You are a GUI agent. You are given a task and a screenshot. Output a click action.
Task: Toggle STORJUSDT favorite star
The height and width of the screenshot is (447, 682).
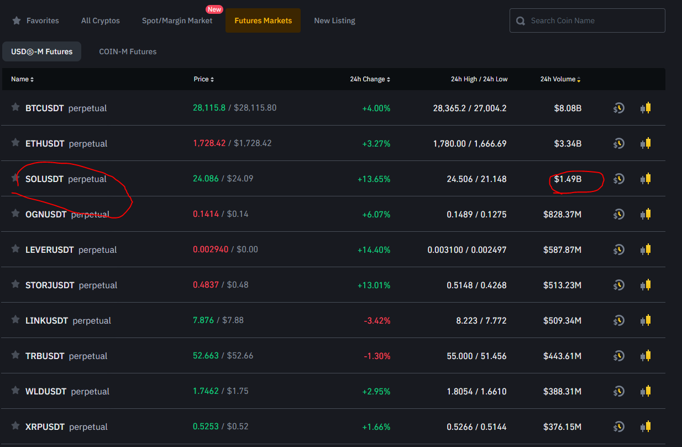15,284
